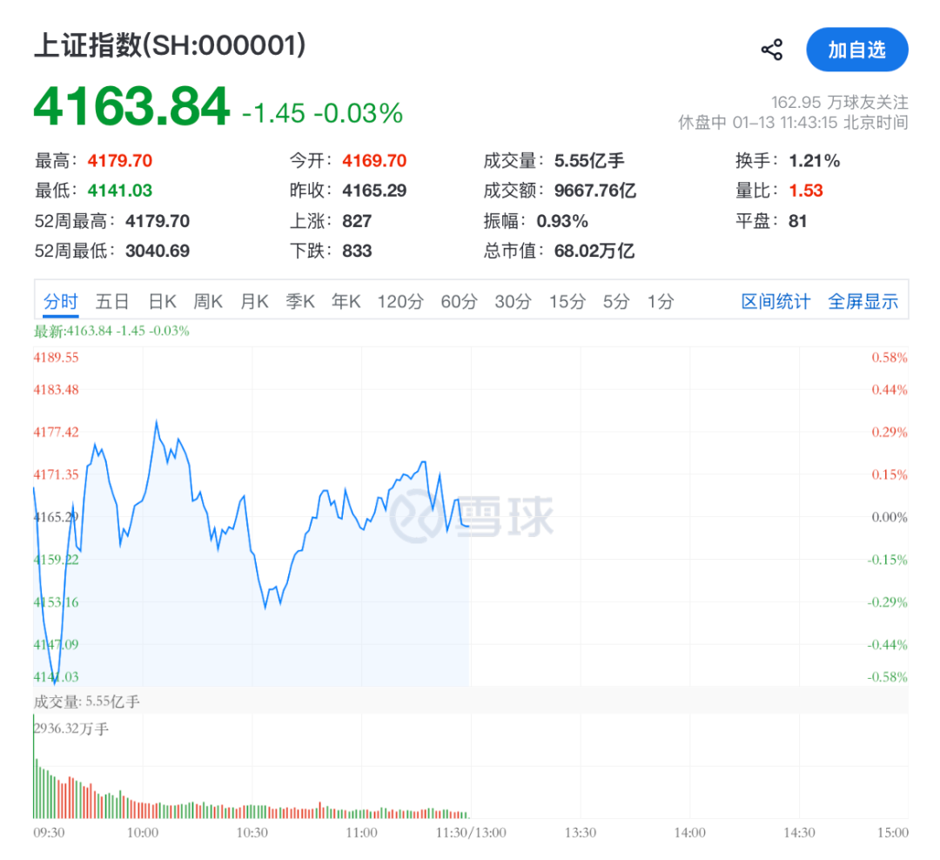Show the 季K chart
Viewport: 940px width, 860px height.
coord(300,302)
